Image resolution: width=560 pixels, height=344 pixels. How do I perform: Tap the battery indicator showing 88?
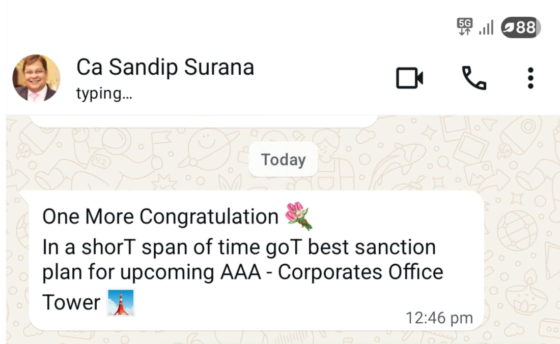521,27
